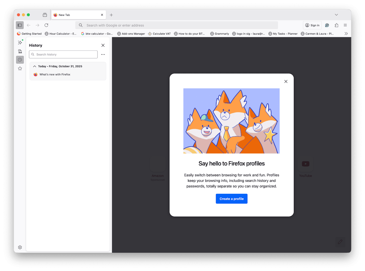Image resolution: width=365 pixels, height=271 pixels.
Task: Open the What's new with Firefox history entry
Action: click(x=54, y=74)
